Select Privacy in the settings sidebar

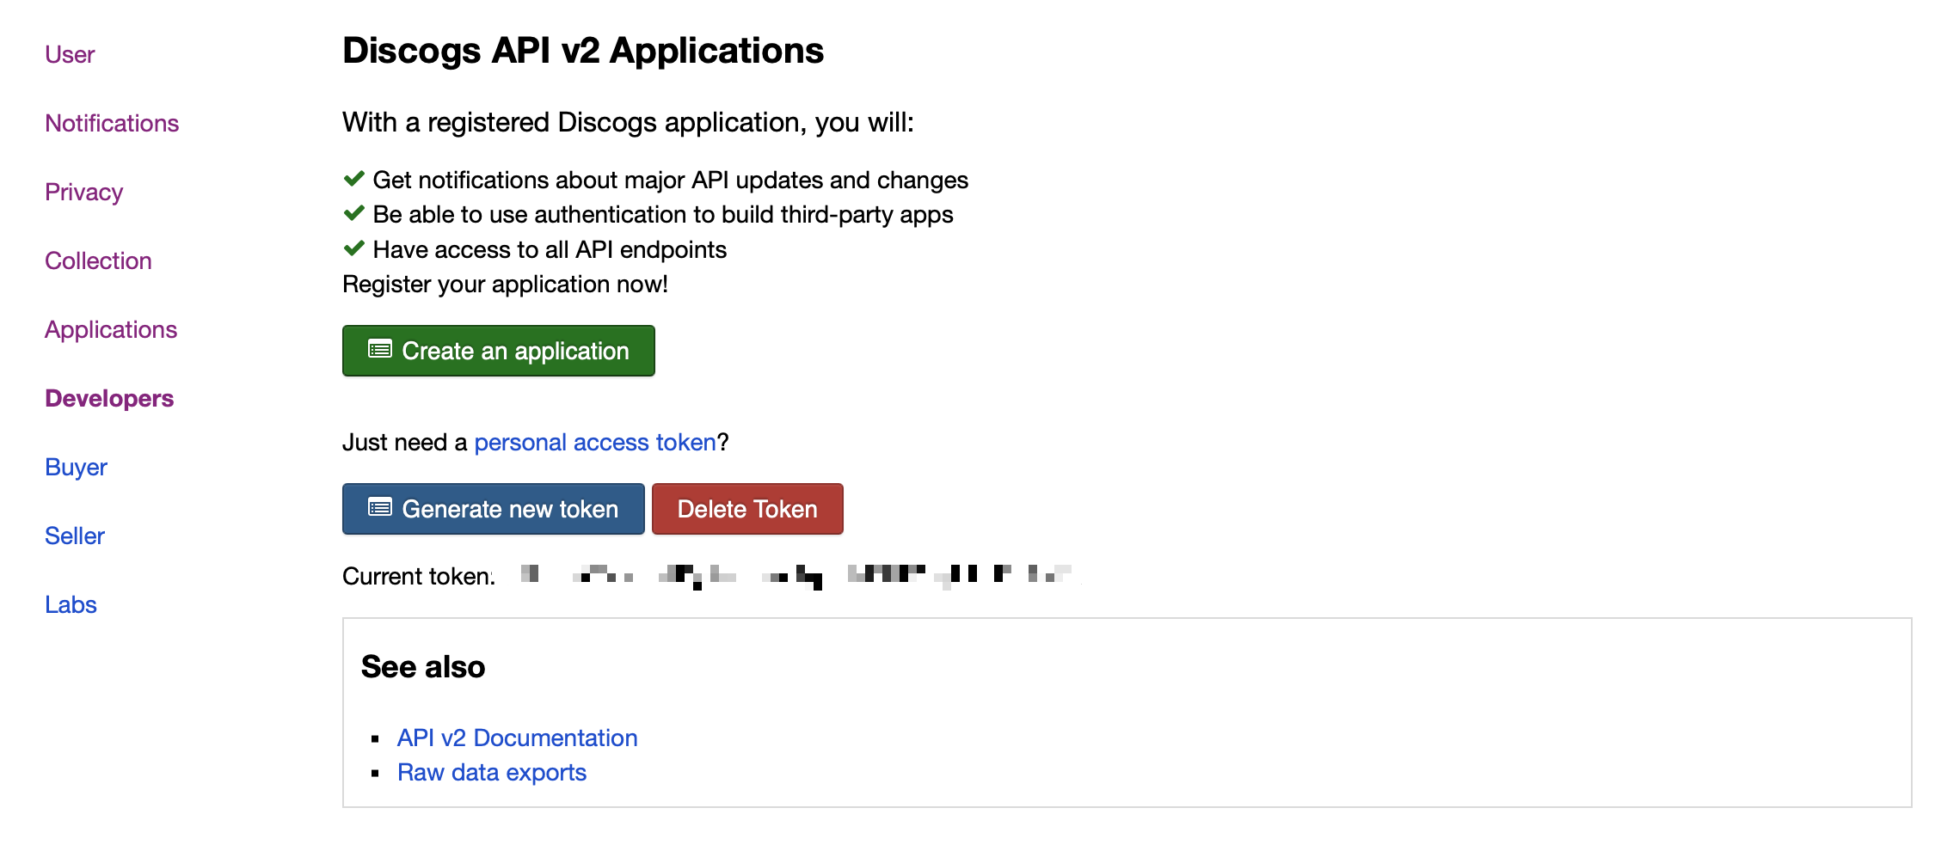pyautogui.click(x=83, y=192)
